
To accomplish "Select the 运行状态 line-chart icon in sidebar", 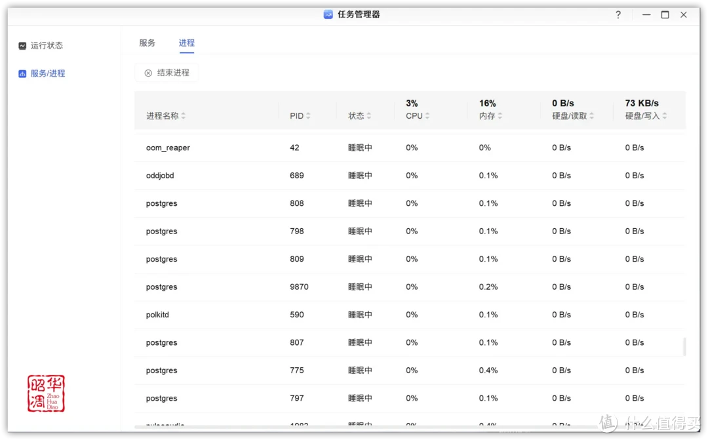I will (22, 45).
